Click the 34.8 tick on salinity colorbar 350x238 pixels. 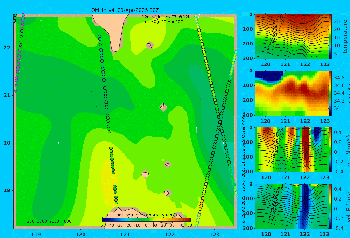[339, 78]
